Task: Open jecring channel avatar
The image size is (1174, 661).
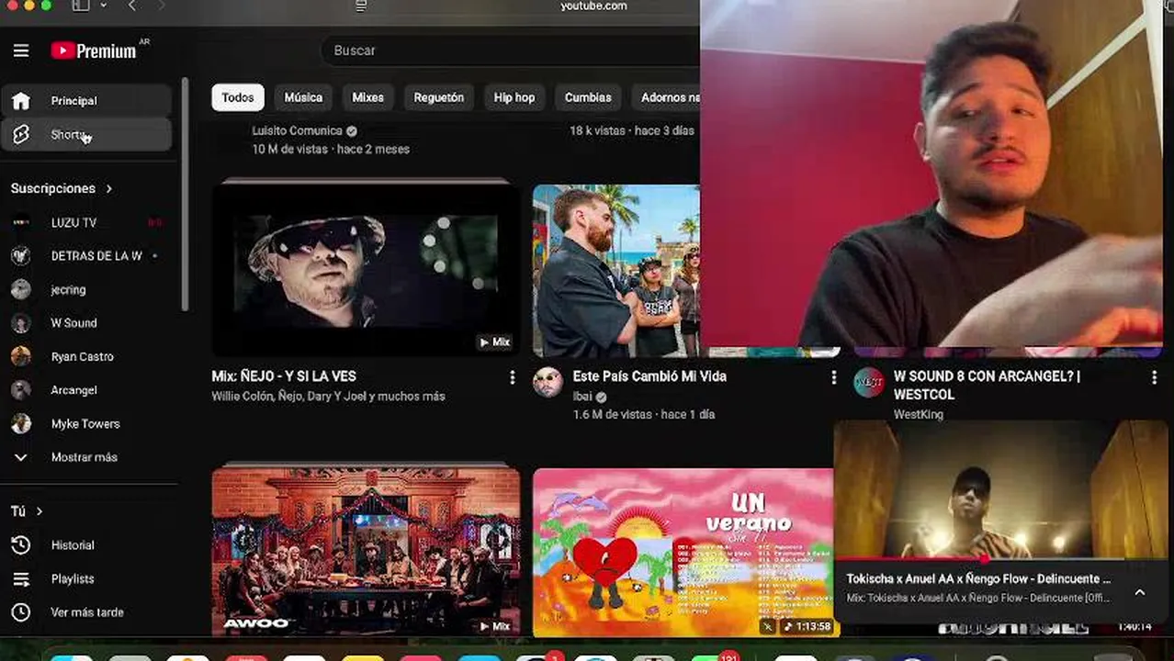Action: (20, 289)
